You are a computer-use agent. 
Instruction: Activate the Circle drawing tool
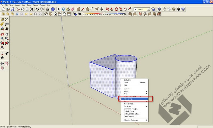88,9
